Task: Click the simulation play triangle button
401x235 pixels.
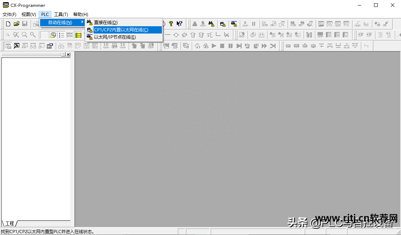Action: tap(214, 46)
